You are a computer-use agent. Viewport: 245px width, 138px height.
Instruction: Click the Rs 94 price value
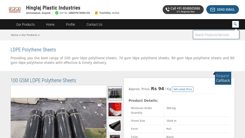pyautogui.click(x=157, y=89)
